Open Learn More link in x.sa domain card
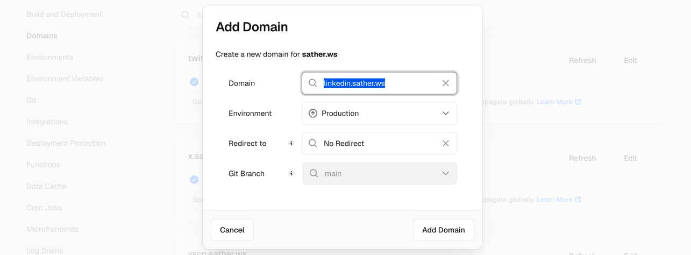Screen dimensions: 691x255 point(559,200)
